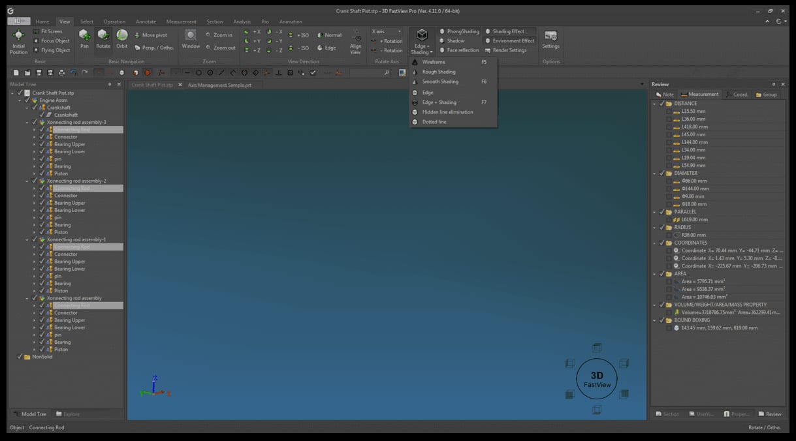Set view direction to +X
The height and width of the screenshot is (441, 796).
252,32
